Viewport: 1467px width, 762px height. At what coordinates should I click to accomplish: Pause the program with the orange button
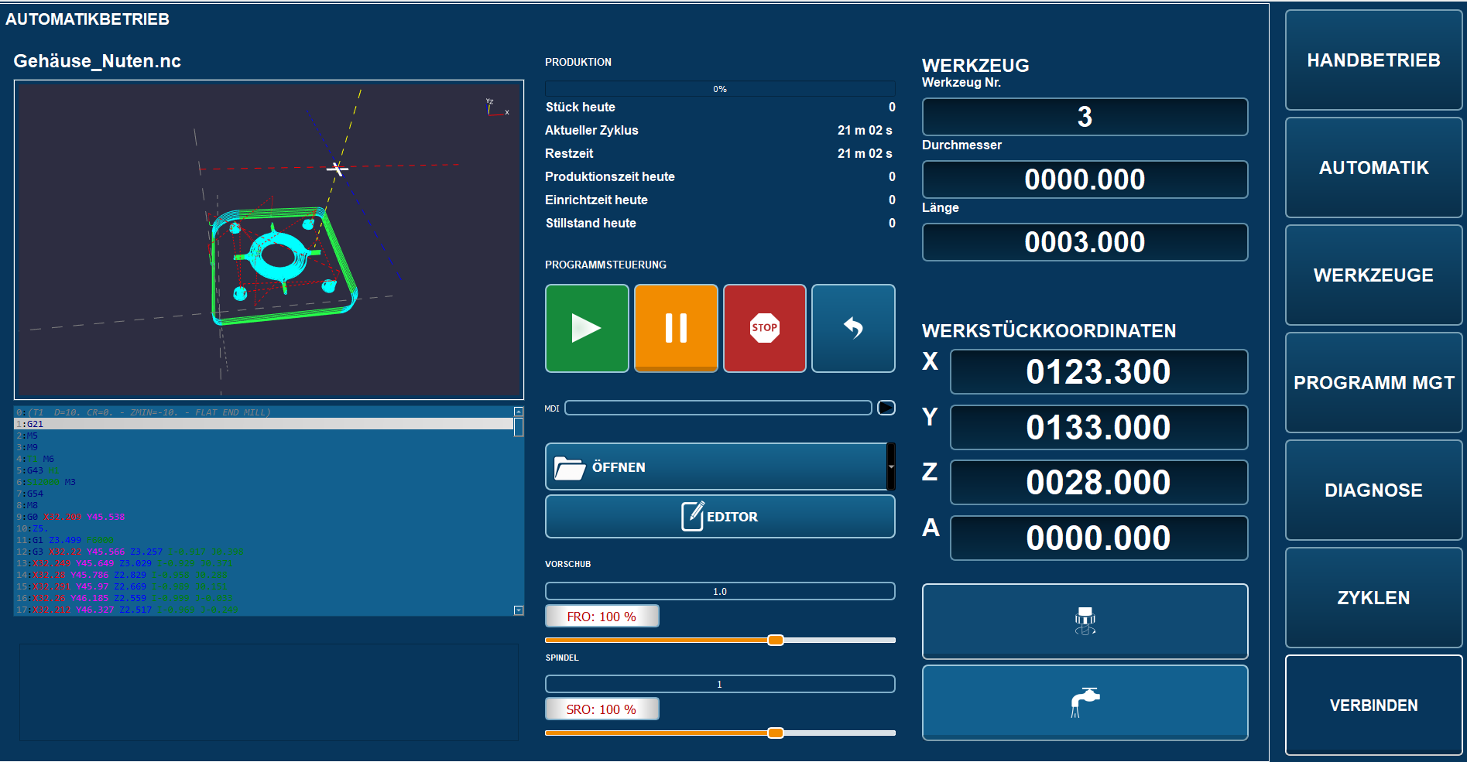pos(676,328)
